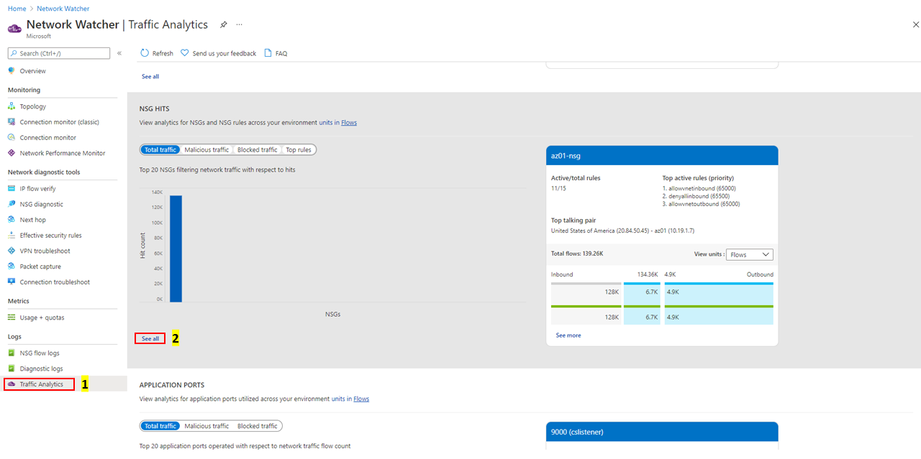The image size is (921, 459).
Task: Click the 9000 (cslistener) card header
Action: point(662,432)
